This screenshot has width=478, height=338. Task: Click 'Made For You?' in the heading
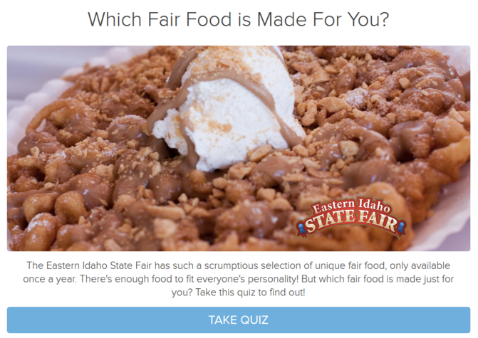(x=323, y=19)
